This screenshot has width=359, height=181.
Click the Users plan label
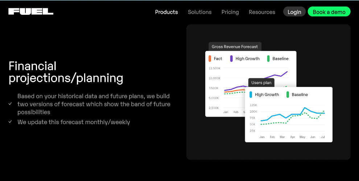pos(261,83)
